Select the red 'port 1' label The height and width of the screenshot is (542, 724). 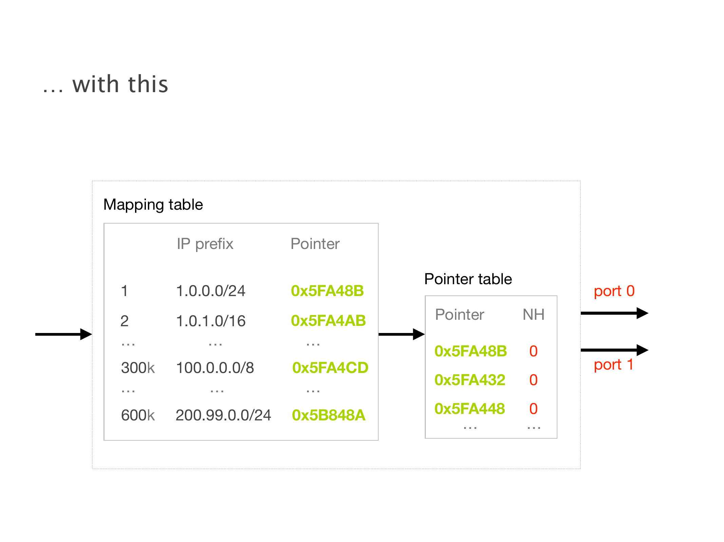pos(613,365)
